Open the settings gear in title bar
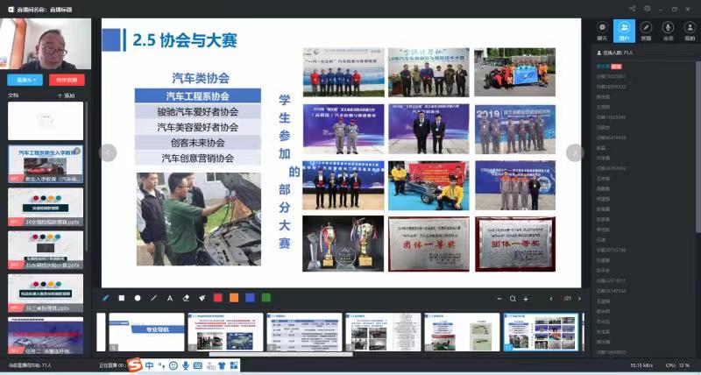701x375 pixels. [x=648, y=8]
